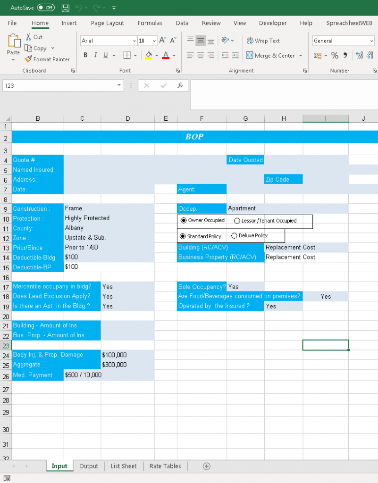Click the Underline button
This screenshot has width=378, height=483.
(105, 55)
